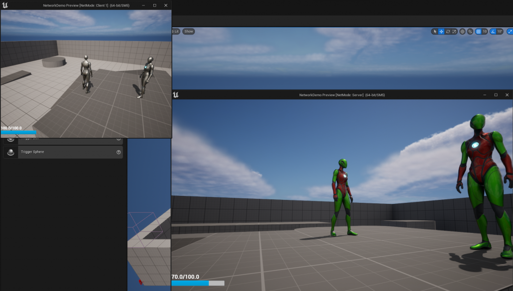Activate the Translate move tool
Screen dimensions: 513x291
coord(441,32)
